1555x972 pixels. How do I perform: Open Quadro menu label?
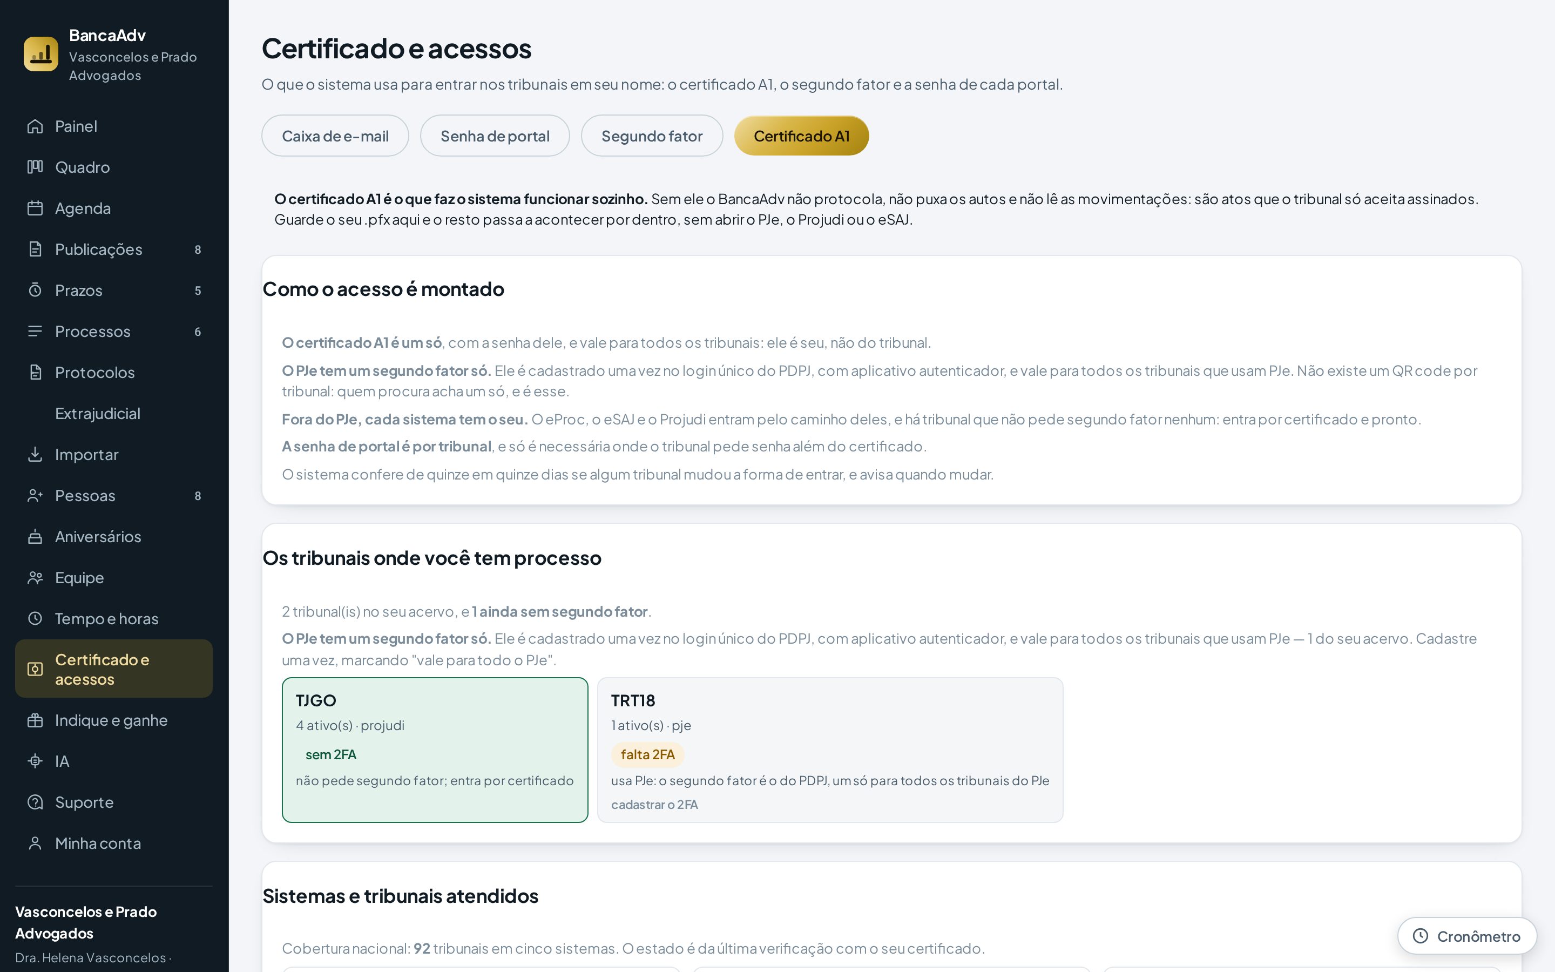[82, 167]
